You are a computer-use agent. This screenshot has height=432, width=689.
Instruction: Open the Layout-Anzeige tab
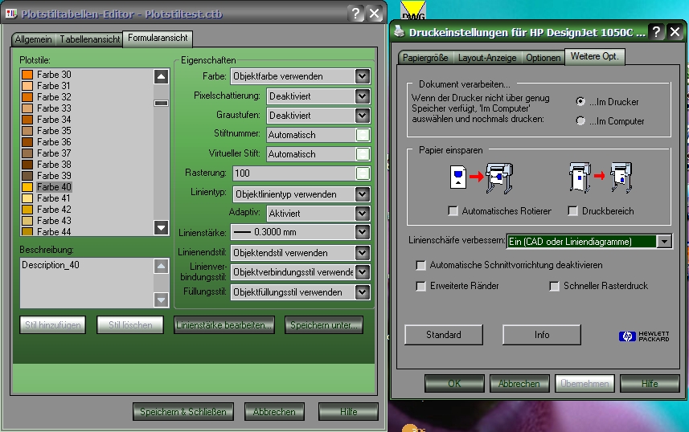tap(487, 58)
